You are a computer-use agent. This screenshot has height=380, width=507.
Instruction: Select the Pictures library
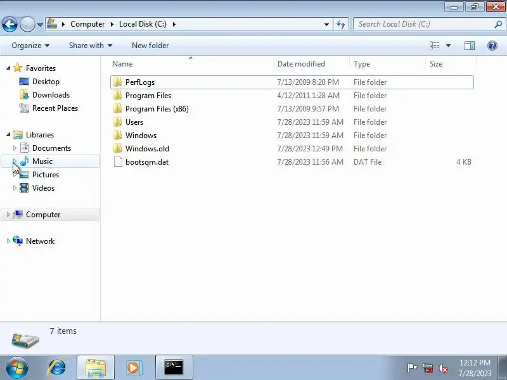[x=45, y=175]
